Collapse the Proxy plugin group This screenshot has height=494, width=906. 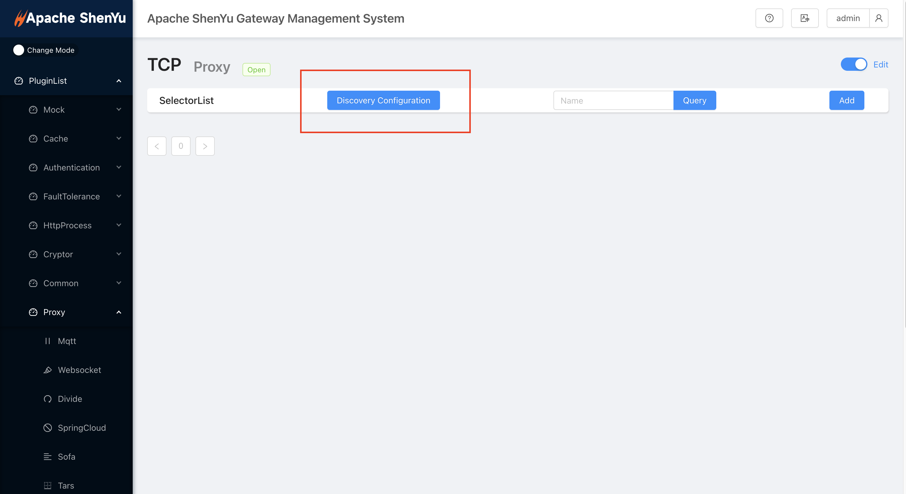[x=119, y=312]
